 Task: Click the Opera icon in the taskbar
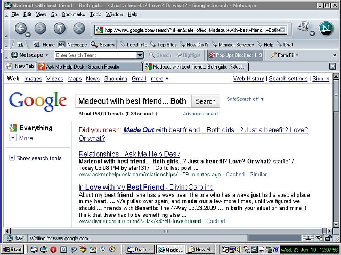point(54,249)
